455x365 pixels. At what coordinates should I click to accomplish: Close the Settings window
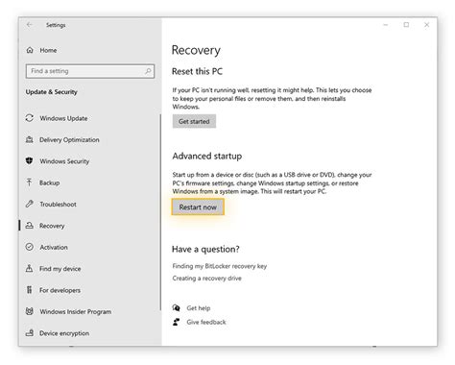click(x=427, y=25)
